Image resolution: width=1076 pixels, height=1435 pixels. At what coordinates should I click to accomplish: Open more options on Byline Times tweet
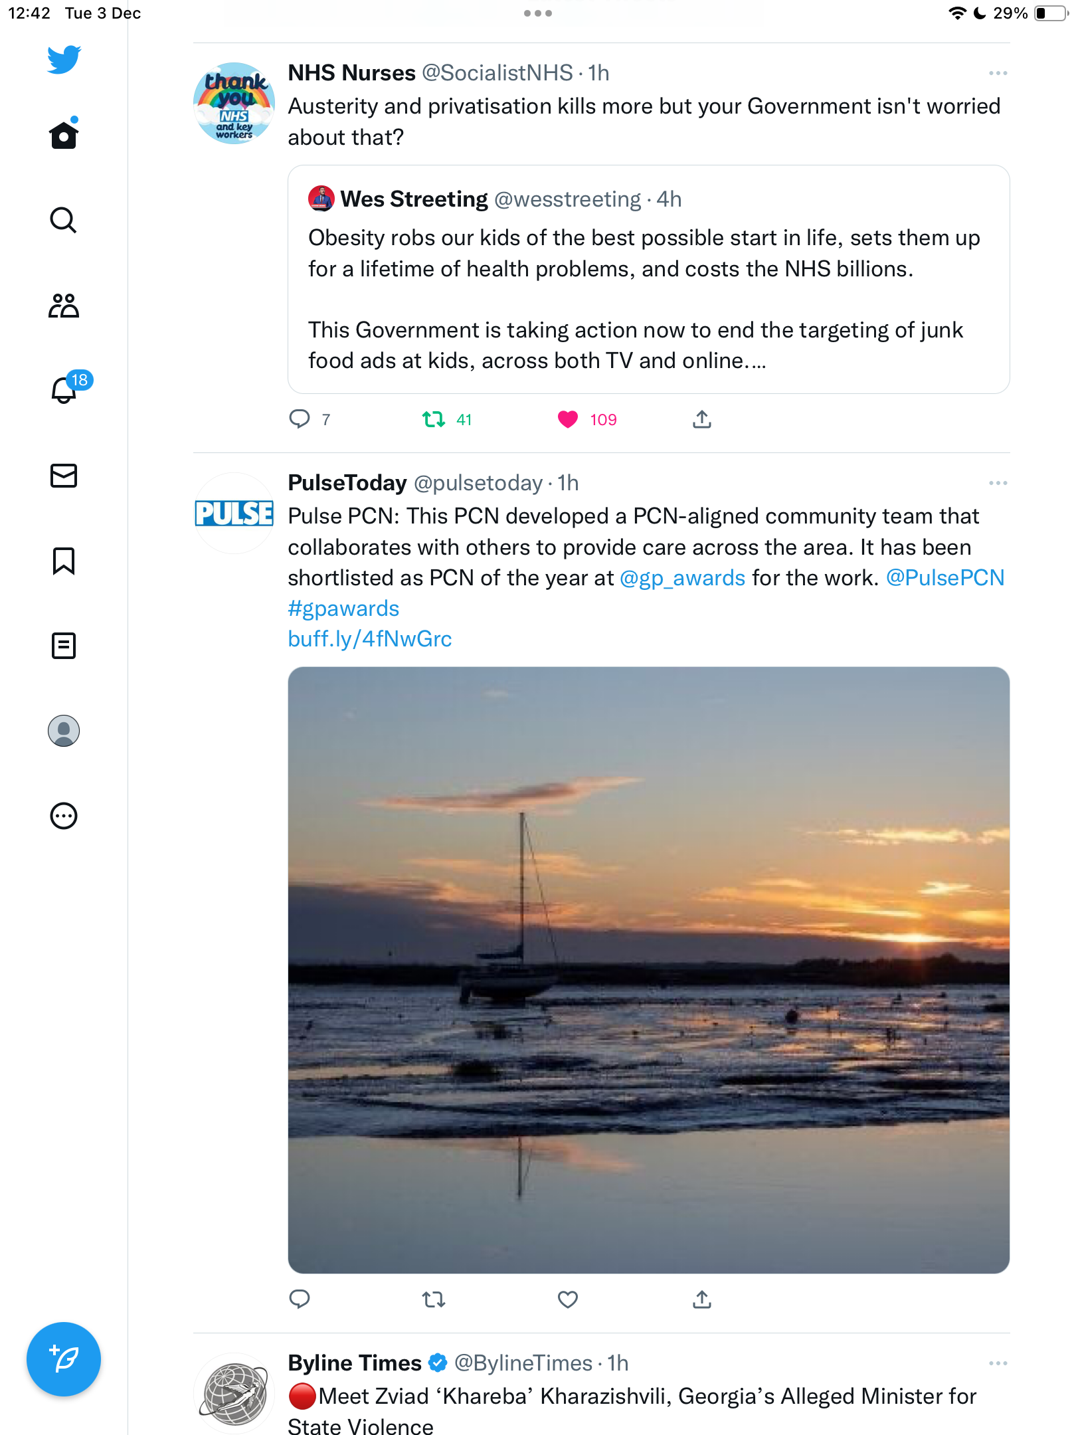998,1363
